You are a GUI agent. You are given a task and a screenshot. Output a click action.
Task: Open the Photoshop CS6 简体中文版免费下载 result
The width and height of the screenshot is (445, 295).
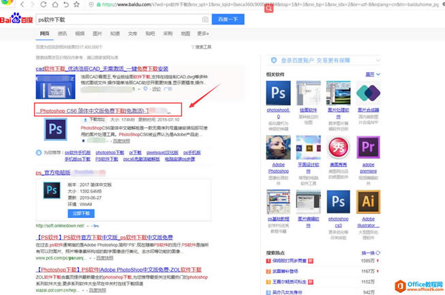coord(105,111)
